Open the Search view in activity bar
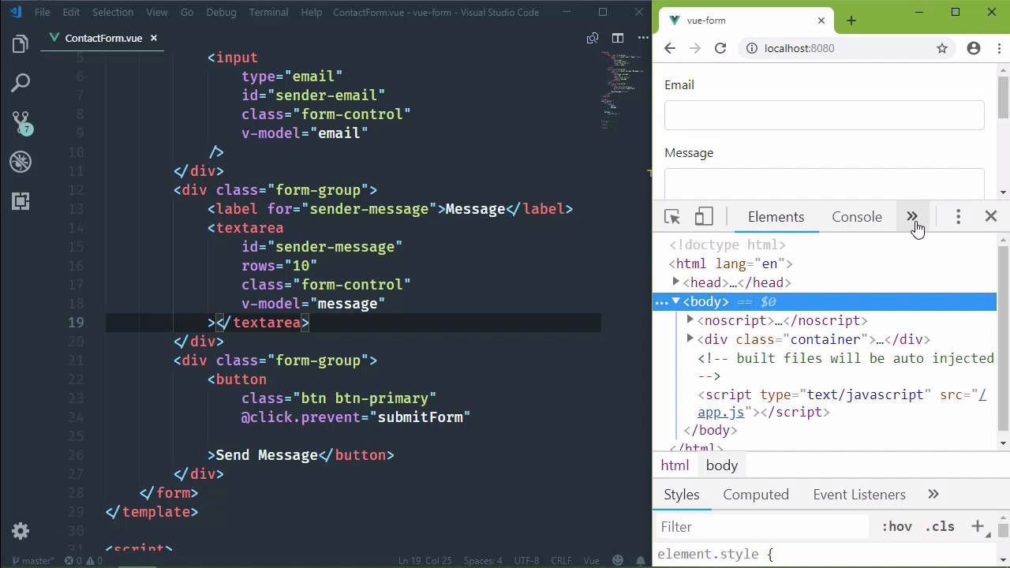 (x=21, y=83)
